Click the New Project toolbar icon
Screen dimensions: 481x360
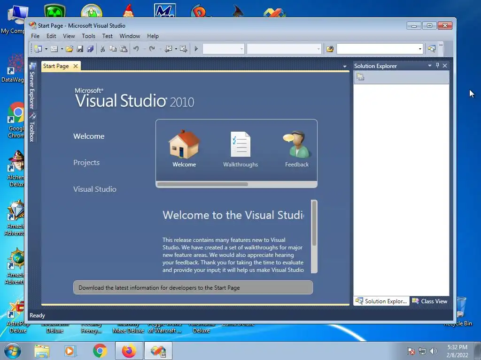38,49
